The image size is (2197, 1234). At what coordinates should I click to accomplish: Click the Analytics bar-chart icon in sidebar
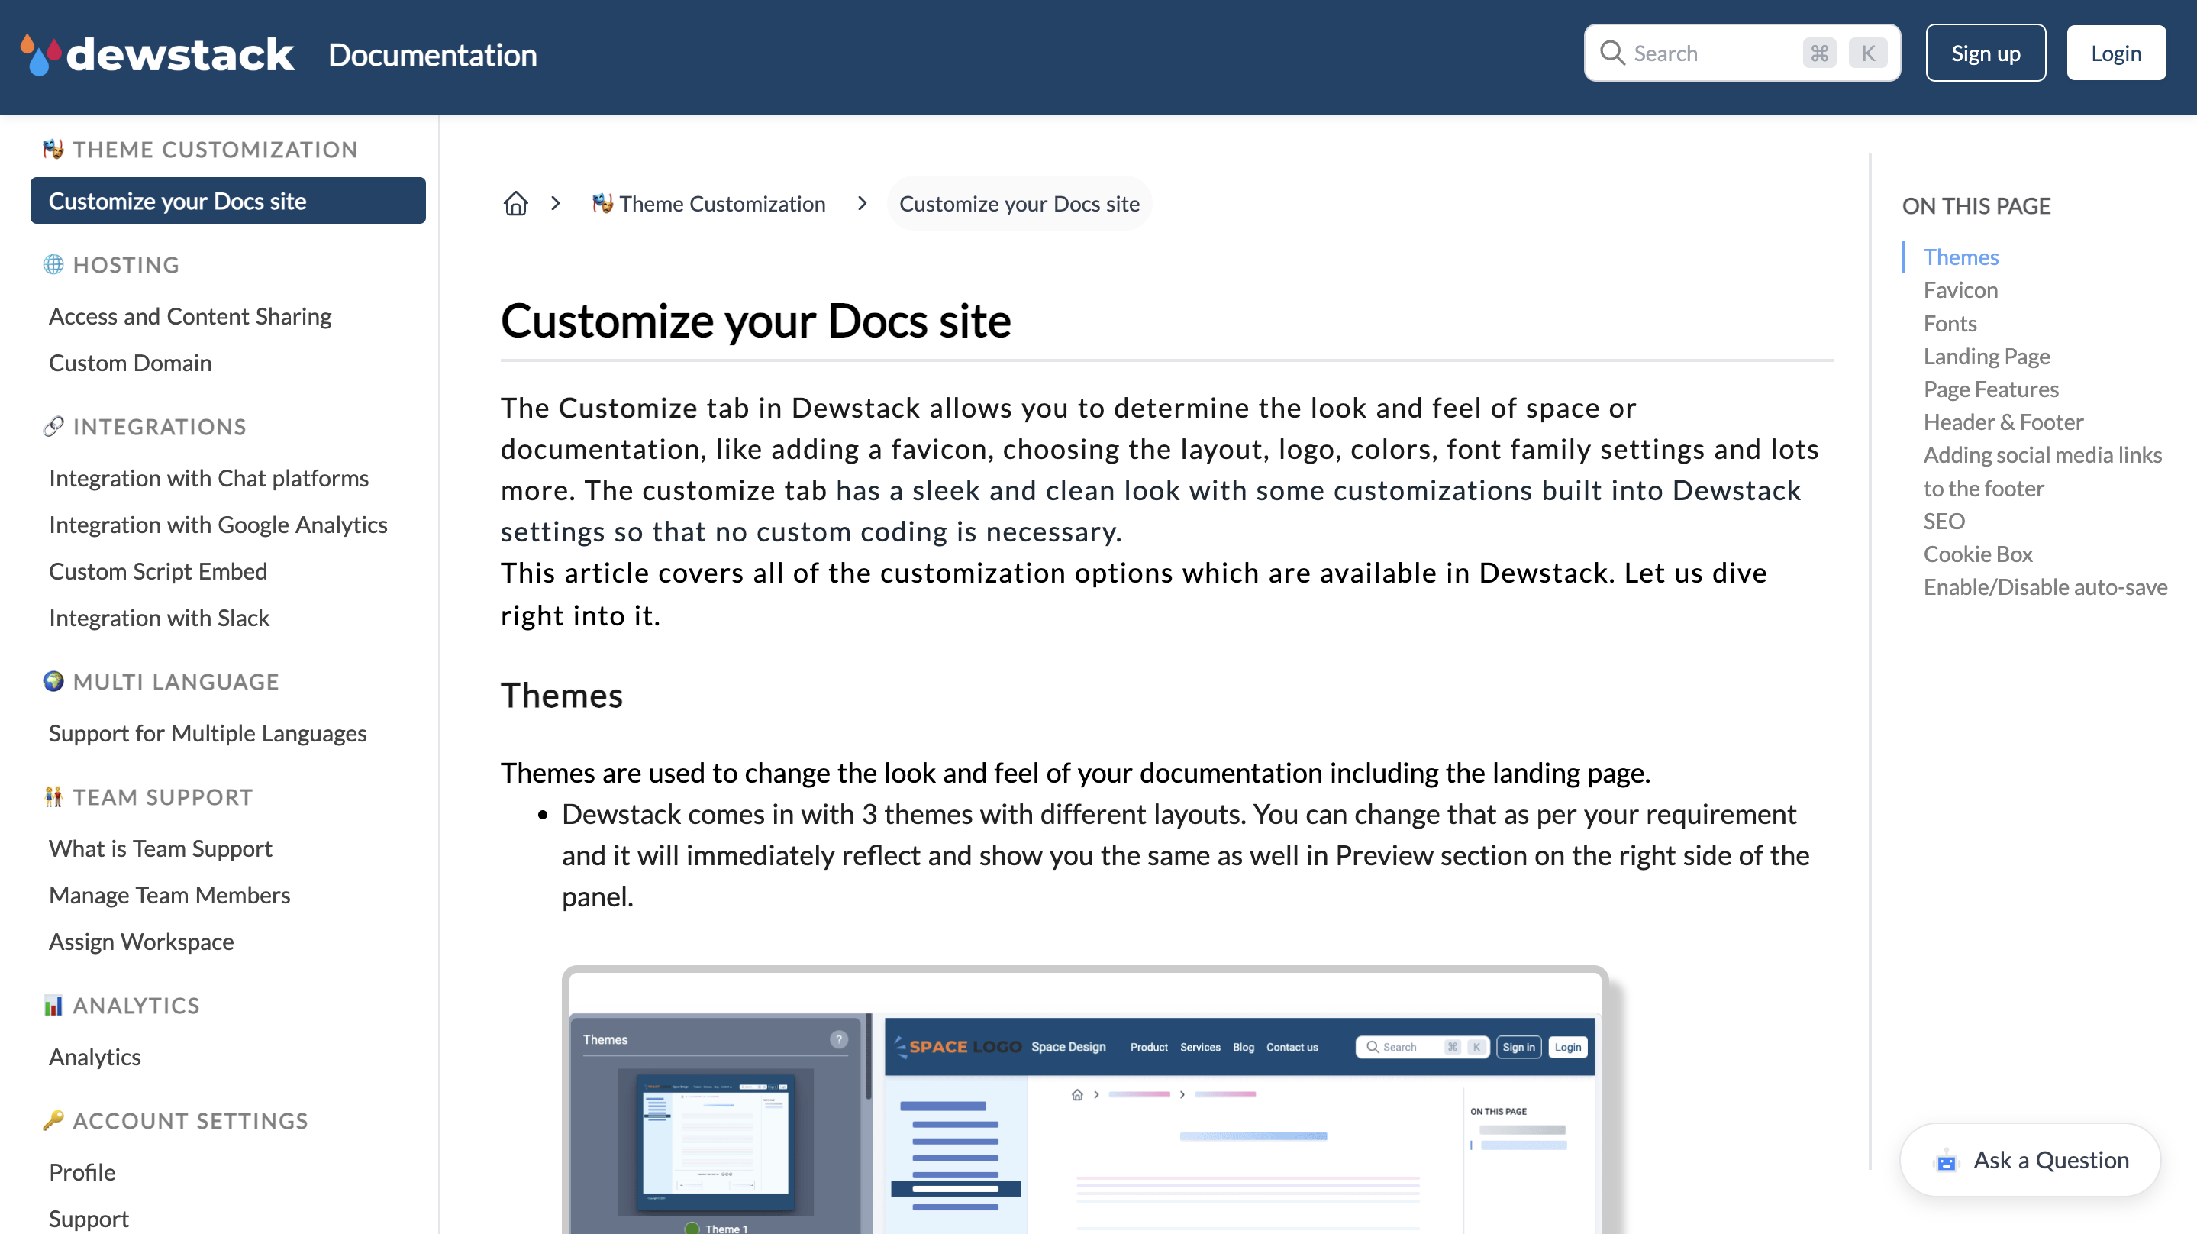point(53,1004)
